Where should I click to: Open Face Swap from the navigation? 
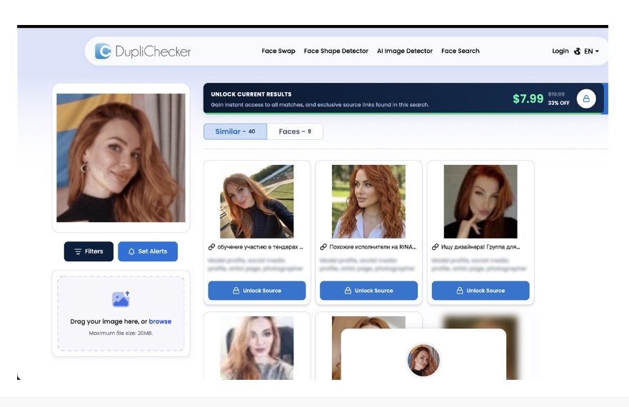278,51
